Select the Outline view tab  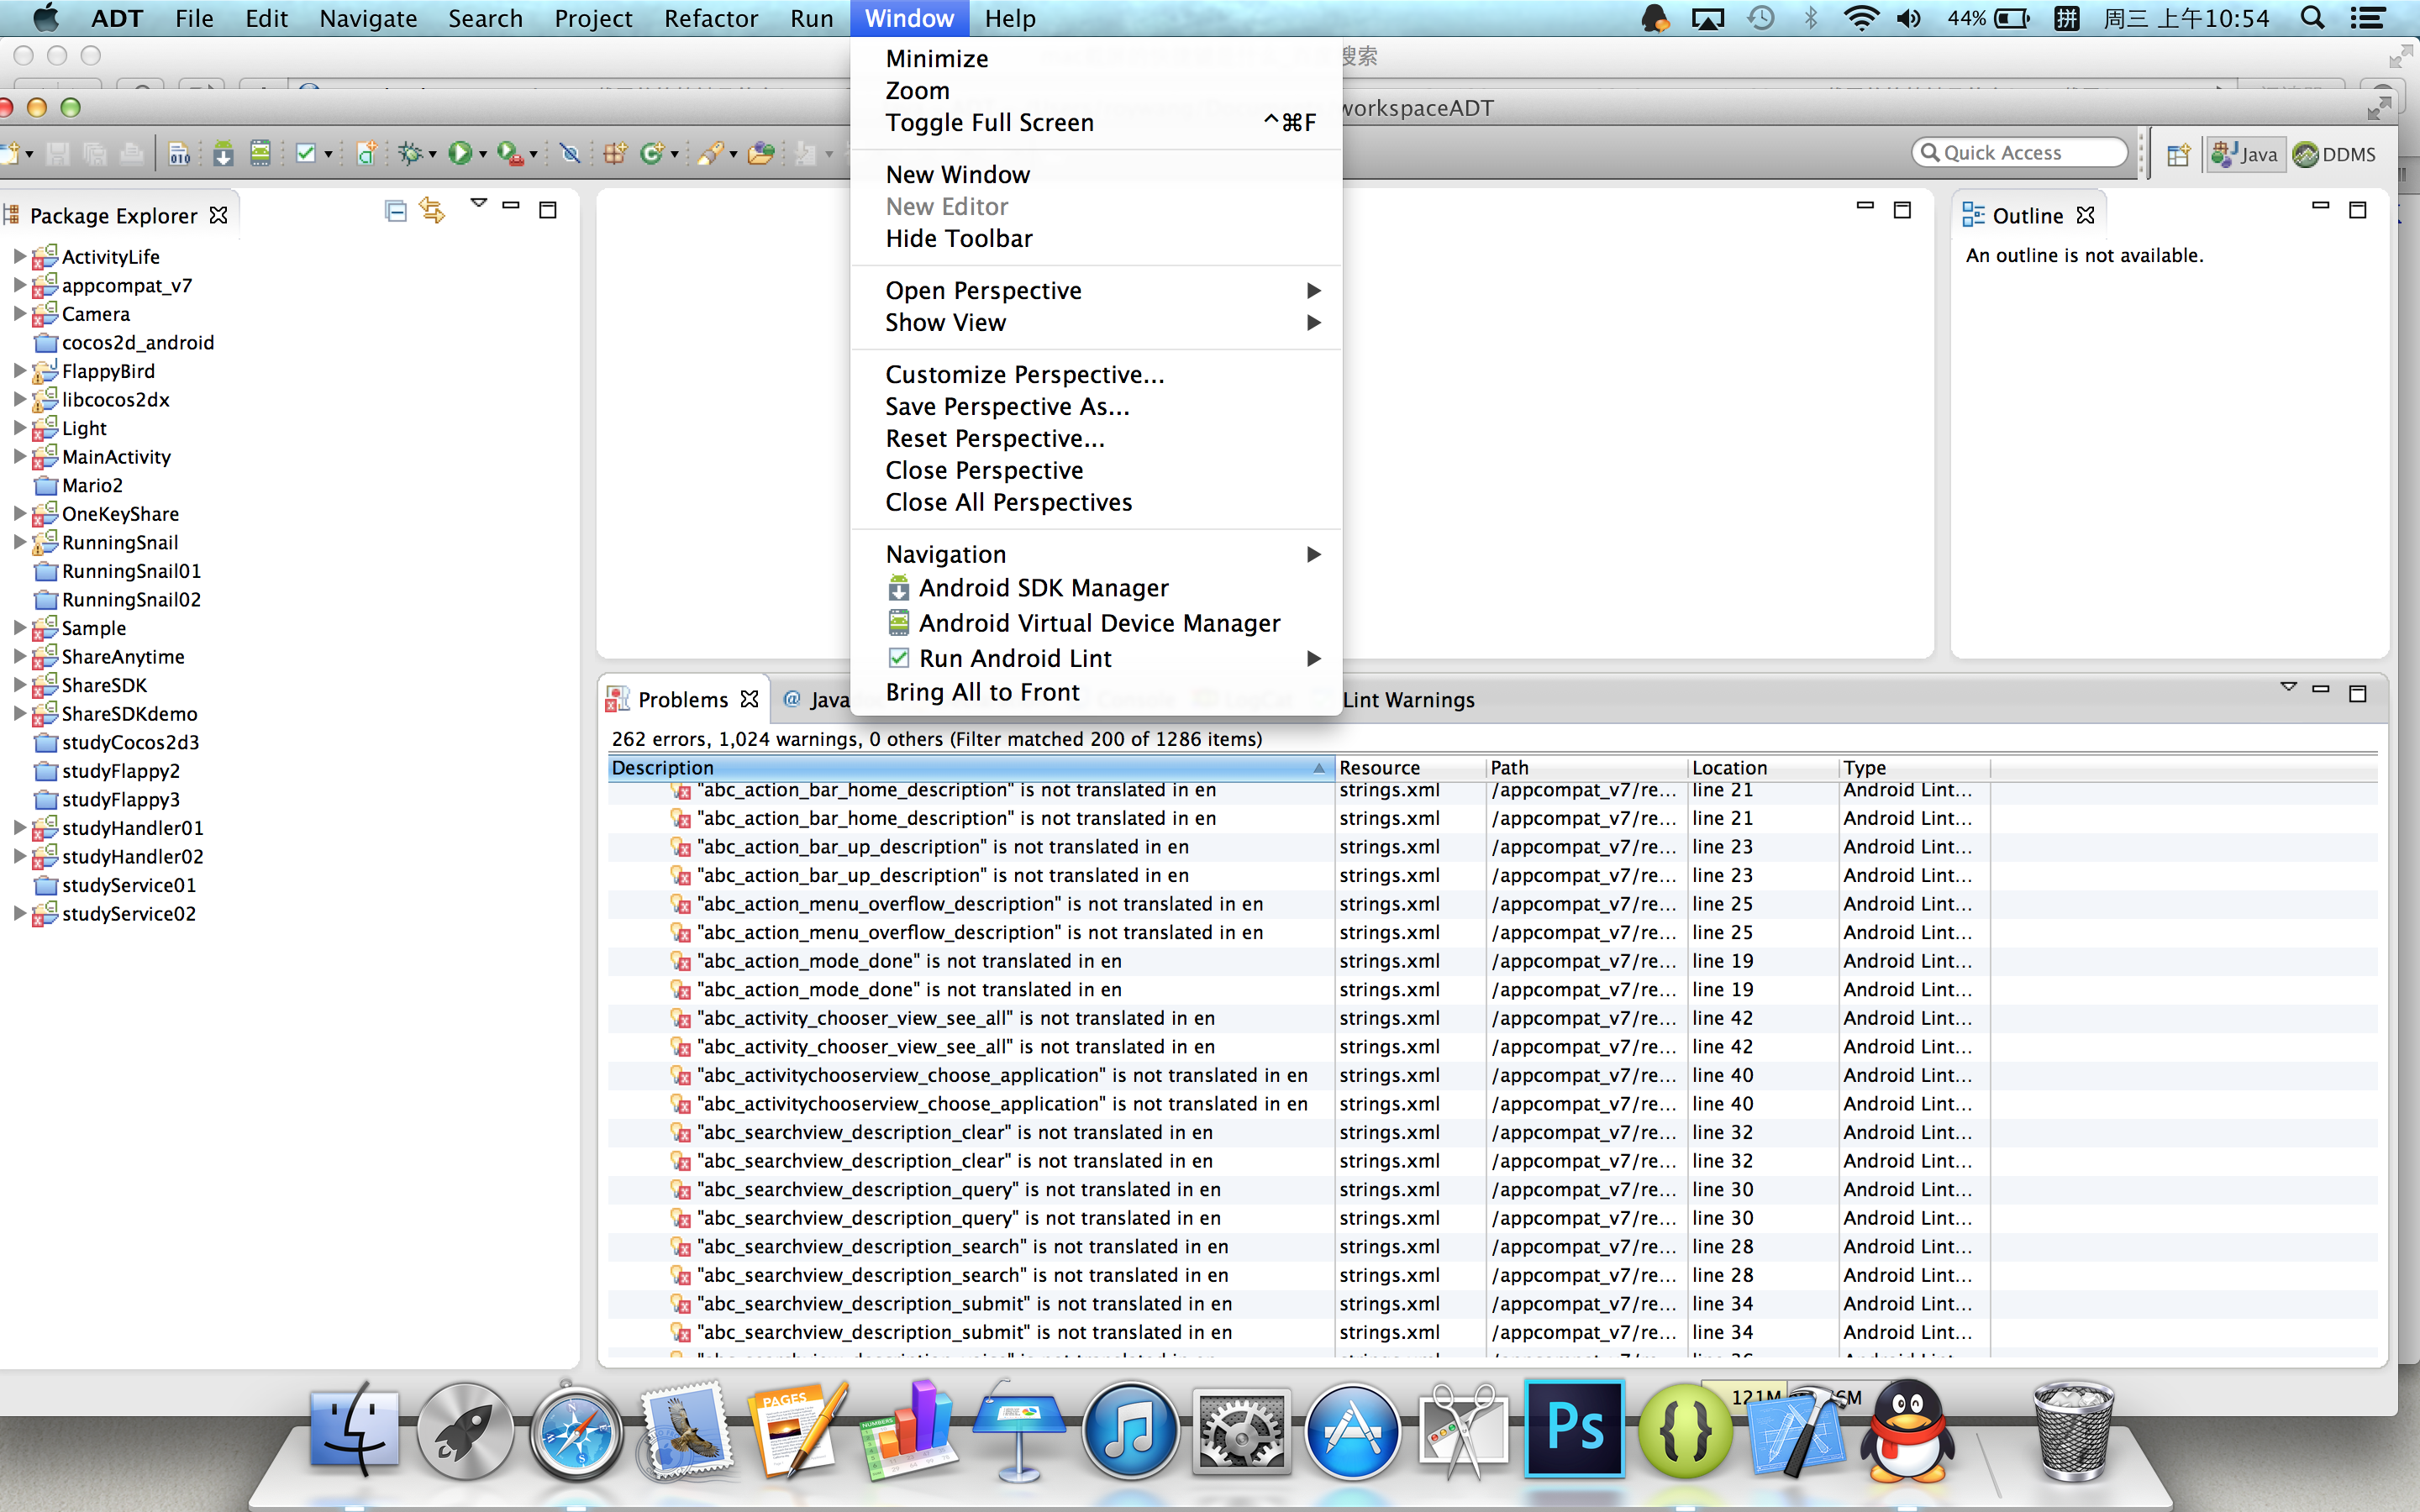point(2026,215)
